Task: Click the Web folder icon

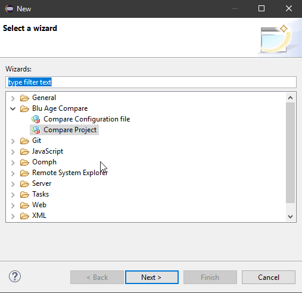Action: 24,205
